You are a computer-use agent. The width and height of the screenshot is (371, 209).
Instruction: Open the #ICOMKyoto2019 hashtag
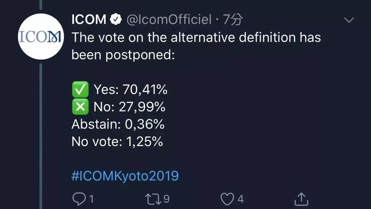tap(125, 176)
